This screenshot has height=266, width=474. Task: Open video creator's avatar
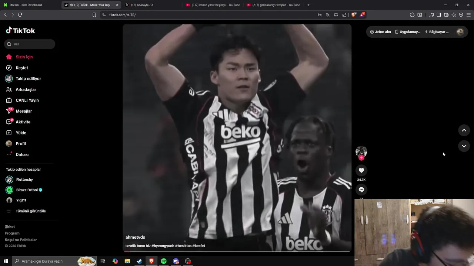361,151
